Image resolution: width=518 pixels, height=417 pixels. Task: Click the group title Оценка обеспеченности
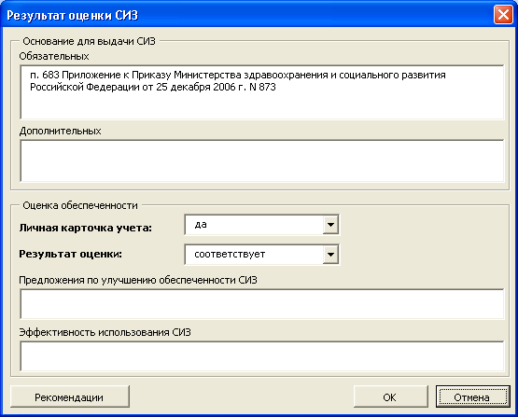click(x=80, y=205)
